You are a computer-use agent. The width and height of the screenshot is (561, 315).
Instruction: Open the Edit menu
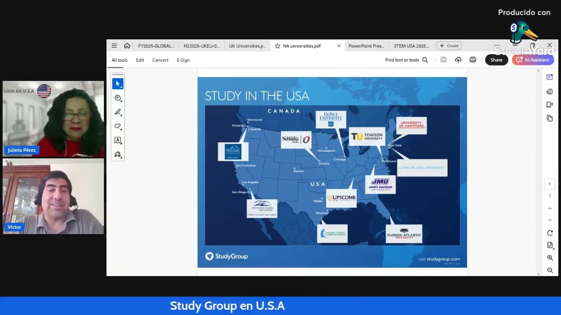[140, 60]
